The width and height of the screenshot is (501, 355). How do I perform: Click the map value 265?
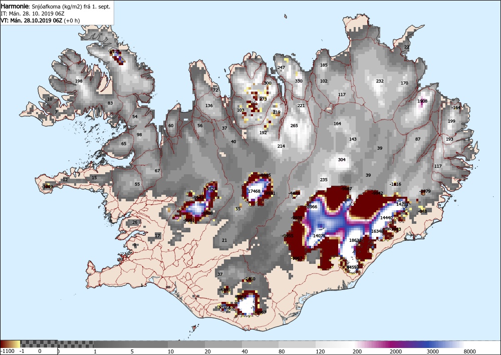pos(294,126)
